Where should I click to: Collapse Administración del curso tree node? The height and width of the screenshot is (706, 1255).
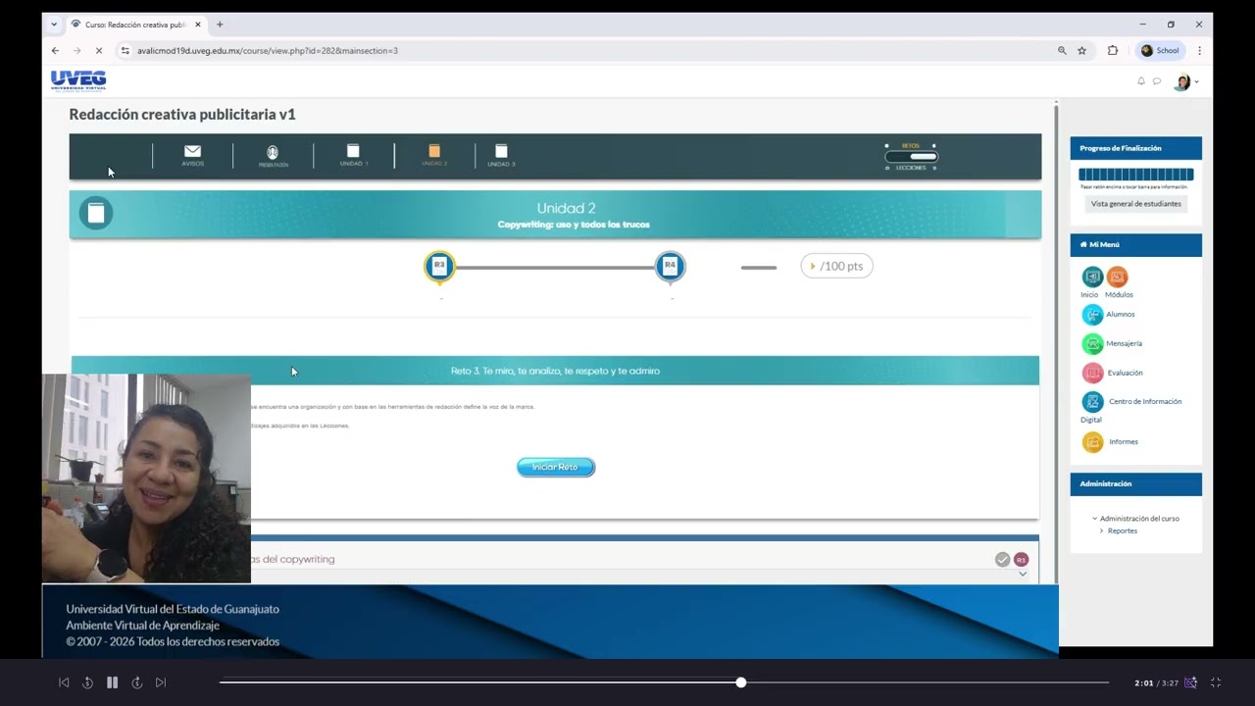[x=1094, y=519]
